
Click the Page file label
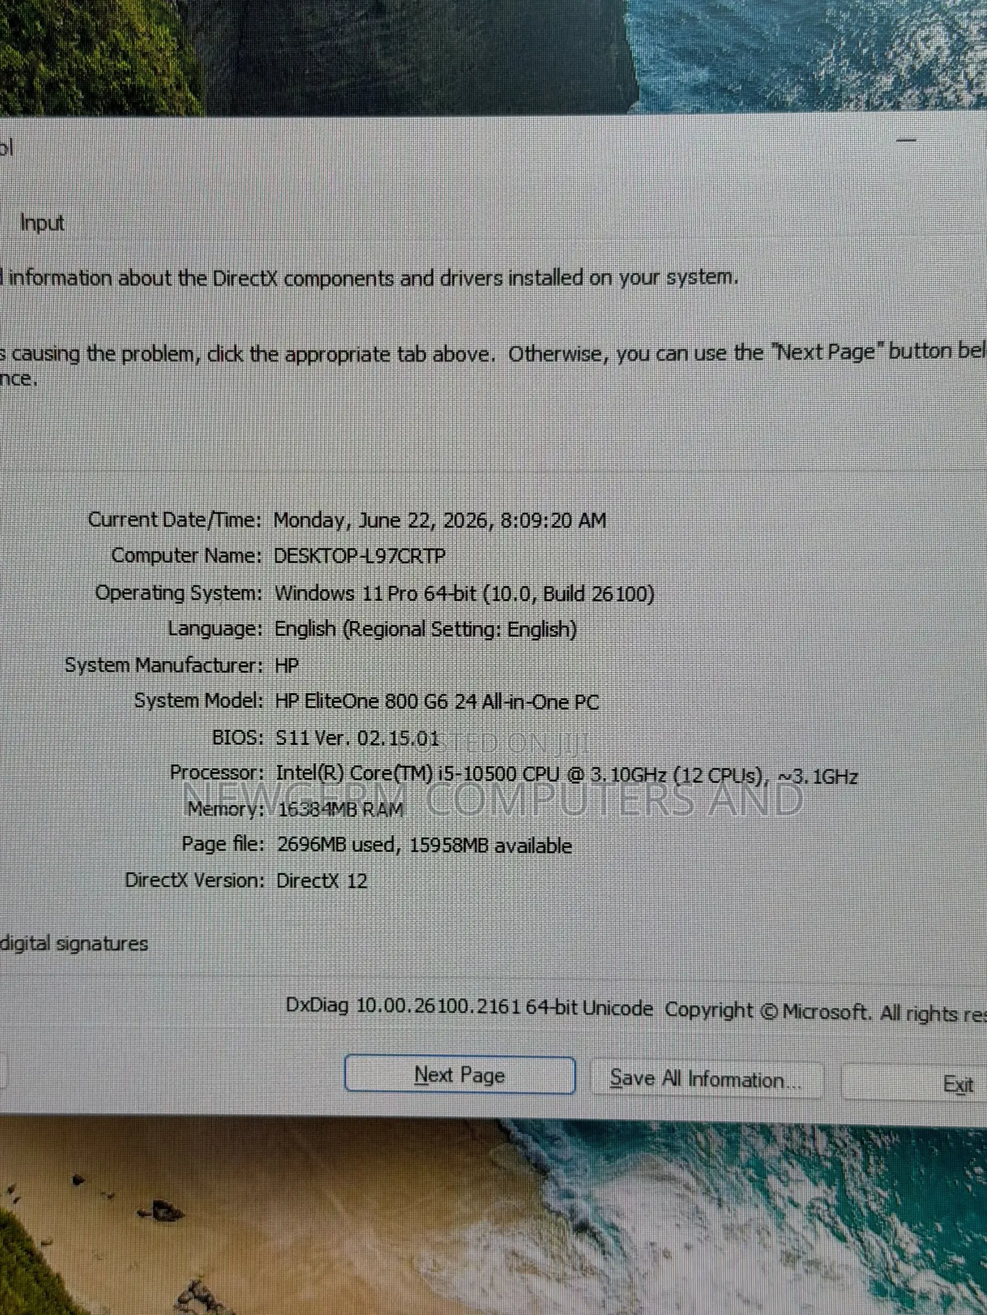pos(223,845)
